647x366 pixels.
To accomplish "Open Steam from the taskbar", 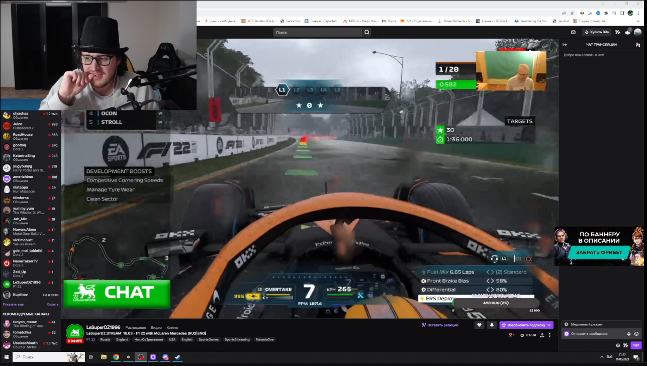I will [177, 357].
